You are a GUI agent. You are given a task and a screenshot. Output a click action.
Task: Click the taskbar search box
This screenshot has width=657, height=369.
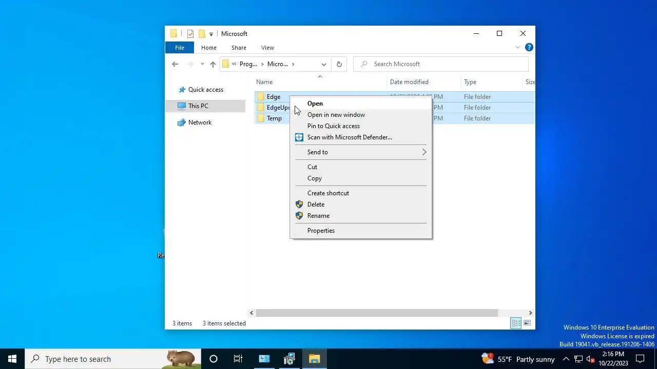point(113,359)
